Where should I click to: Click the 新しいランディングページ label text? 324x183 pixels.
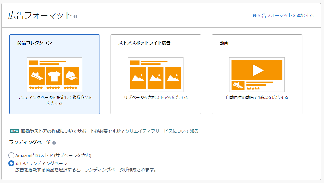(41, 164)
